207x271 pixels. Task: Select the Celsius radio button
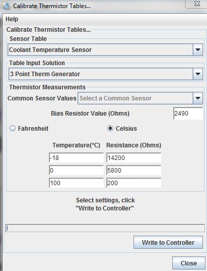[x=110, y=128]
